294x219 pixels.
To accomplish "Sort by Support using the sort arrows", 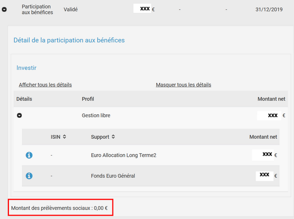I will [x=113, y=136].
